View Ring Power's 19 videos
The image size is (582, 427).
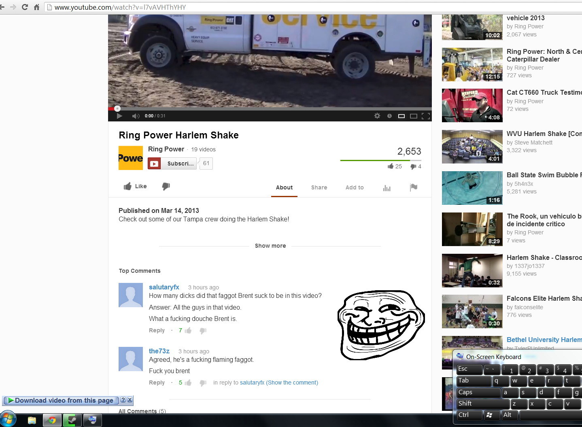(203, 149)
